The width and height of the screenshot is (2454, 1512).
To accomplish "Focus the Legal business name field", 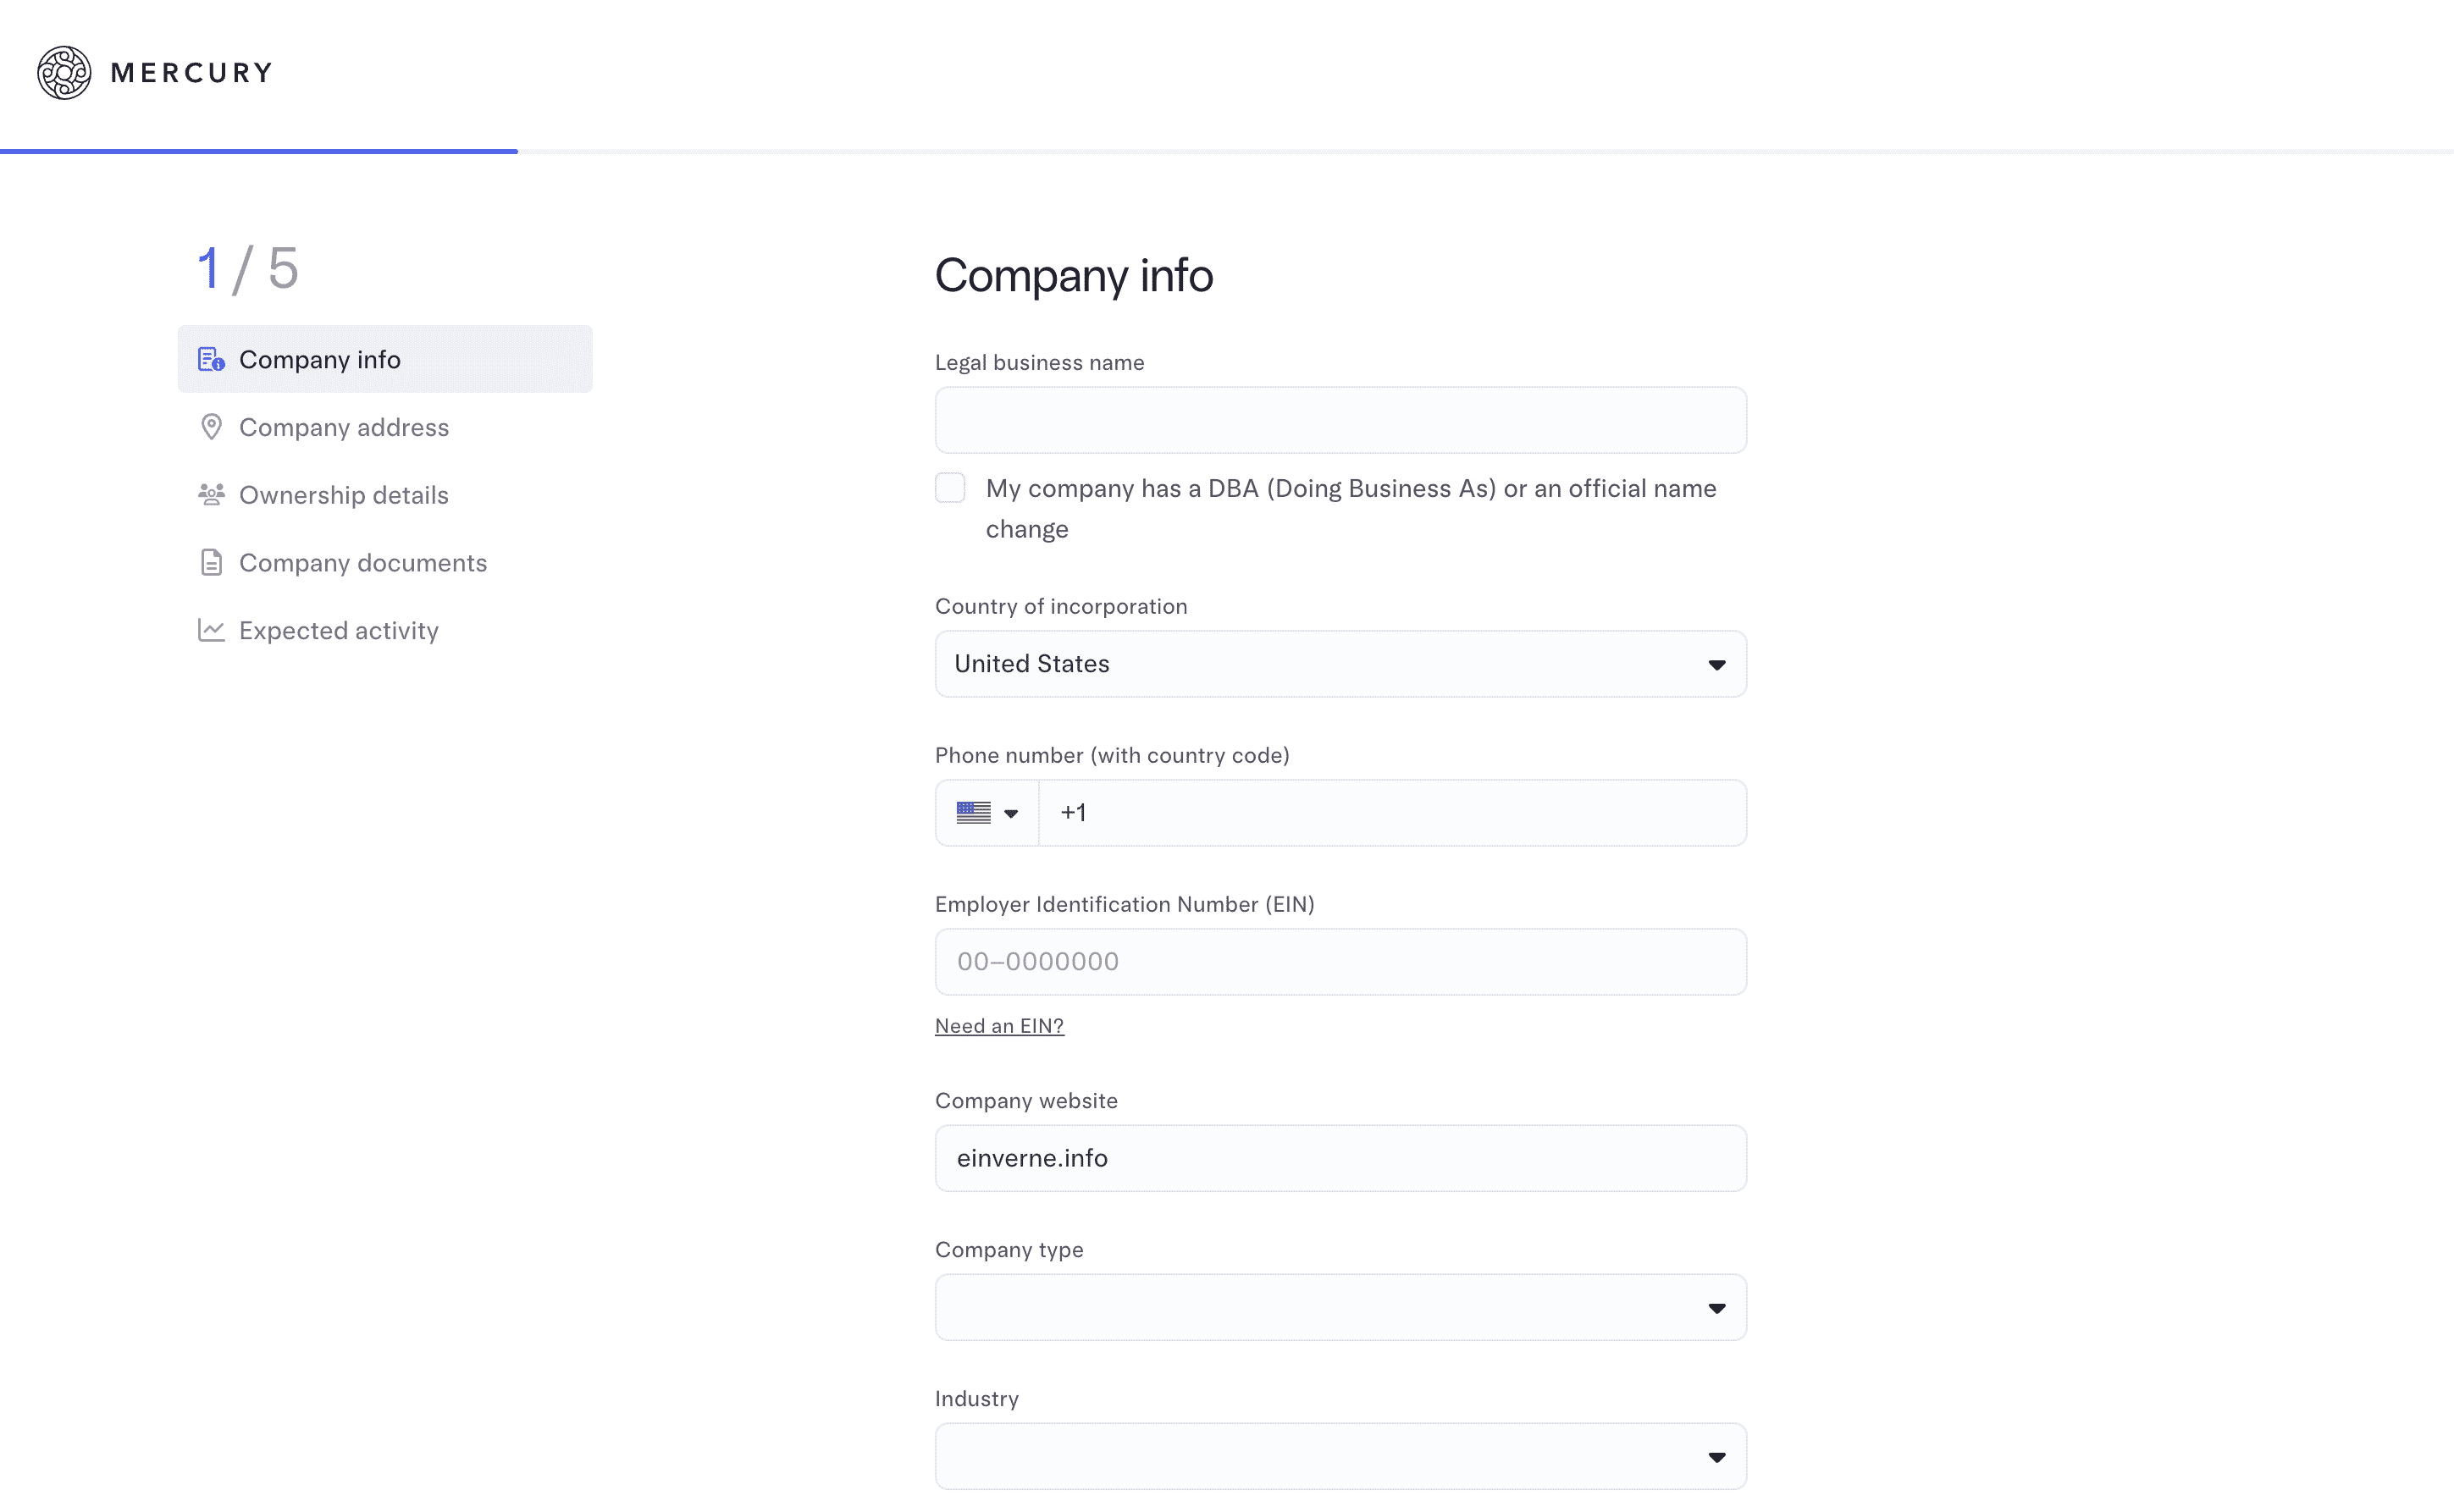I will click(x=1340, y=420).
